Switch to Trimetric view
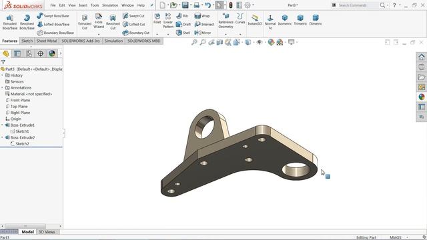427x240 pixels. (x=300, y=20)
